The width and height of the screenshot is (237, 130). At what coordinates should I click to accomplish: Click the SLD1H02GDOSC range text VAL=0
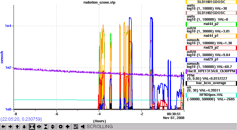(x=223, y=20)
